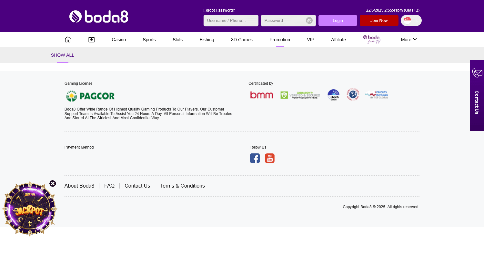Go to home via house icon
The height and width of the screenshot is (272, 484).
[x=68, y=39]
